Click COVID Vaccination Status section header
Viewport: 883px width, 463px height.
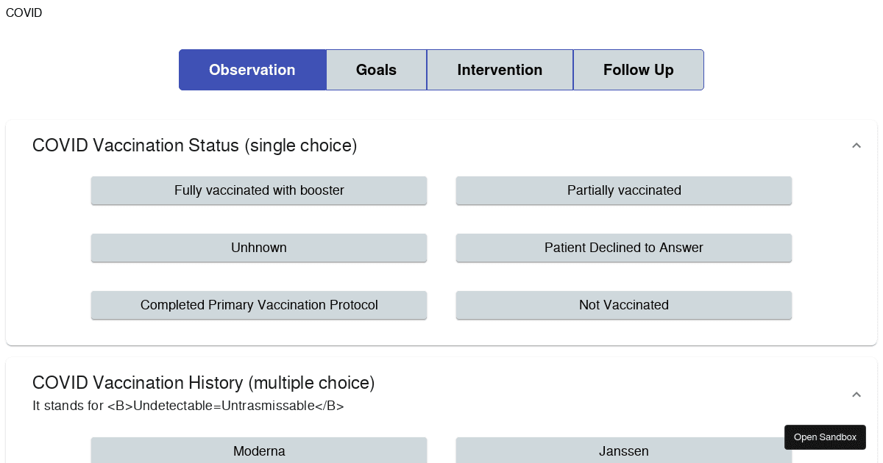coord(195,146)
